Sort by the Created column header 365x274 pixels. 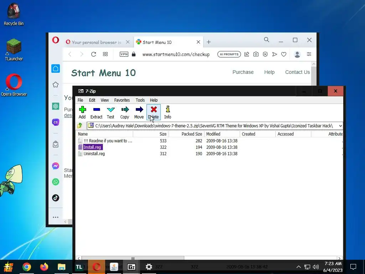[x=258, y=134]
